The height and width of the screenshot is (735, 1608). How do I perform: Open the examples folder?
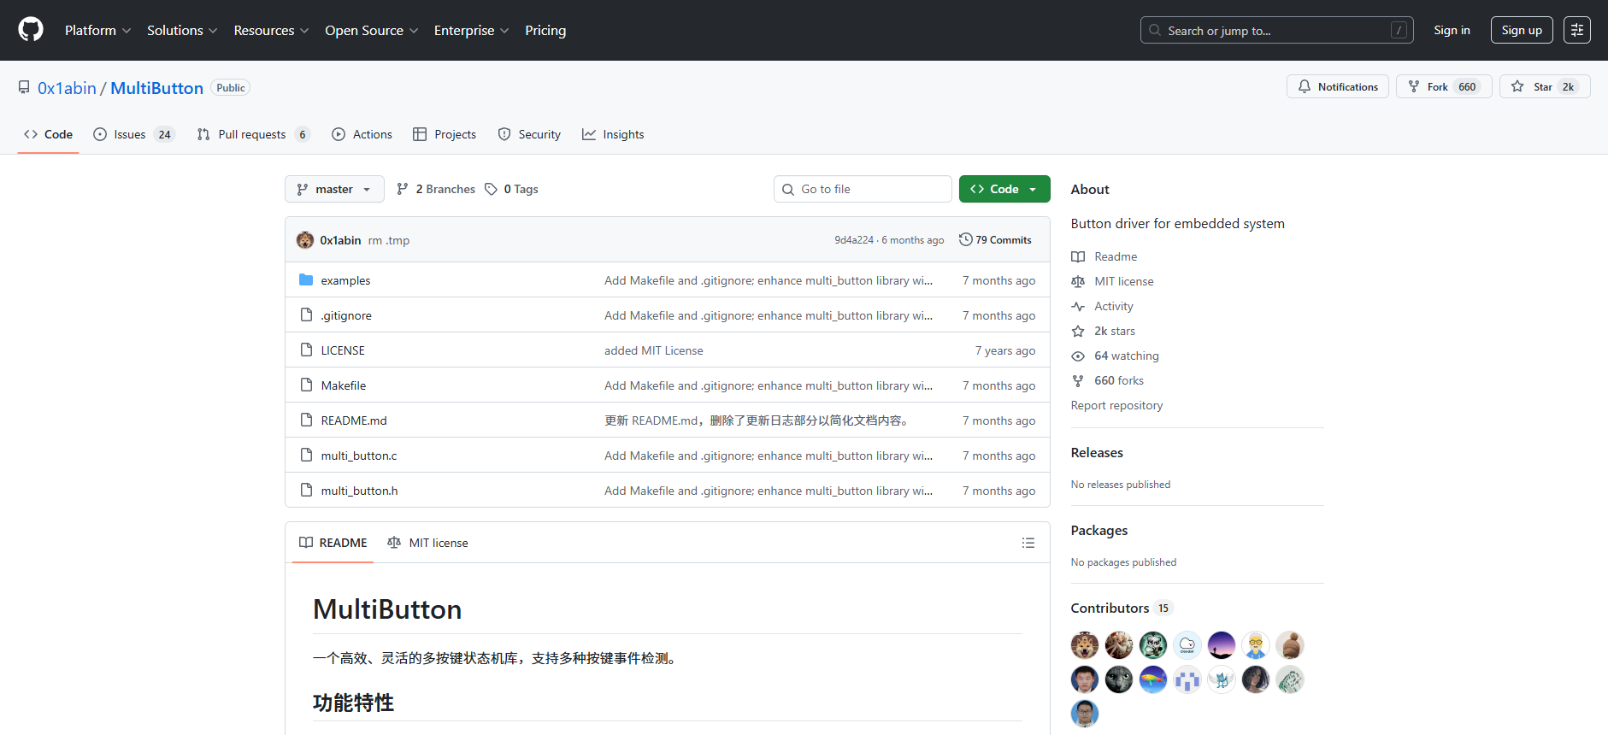pyautogui.click(x=345, y=280)
